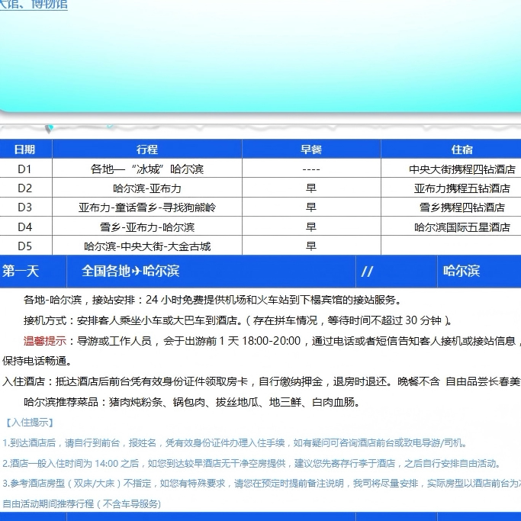
Task: Click the 哈尔滨-中央大街-大金古城 itinerary cell
Action: pyautogui.click(x=147, y=246)
